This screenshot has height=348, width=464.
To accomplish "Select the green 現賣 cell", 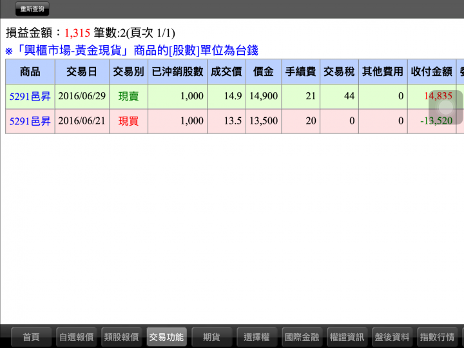I will pyautogui.click(x=128, y=96).
